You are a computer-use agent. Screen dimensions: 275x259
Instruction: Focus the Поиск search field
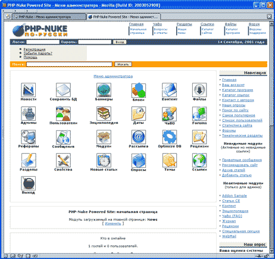(x=70, y=64)
